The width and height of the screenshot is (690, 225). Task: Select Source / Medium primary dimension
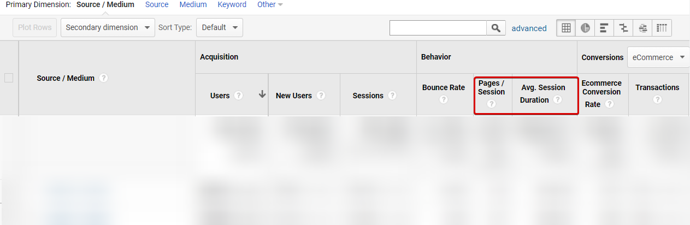[105, 4]
